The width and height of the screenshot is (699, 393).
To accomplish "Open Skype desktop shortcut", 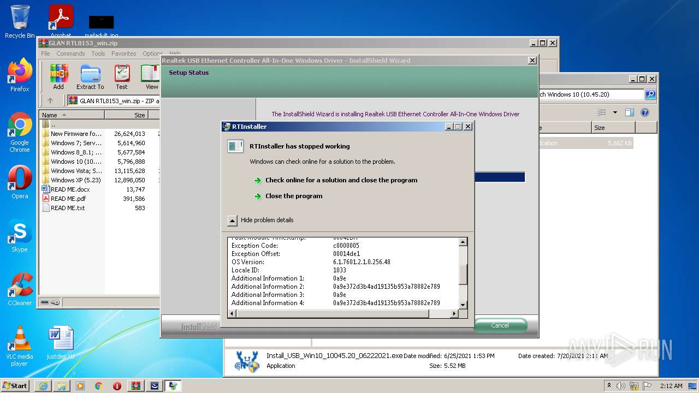I will click(x=20, y=236).
